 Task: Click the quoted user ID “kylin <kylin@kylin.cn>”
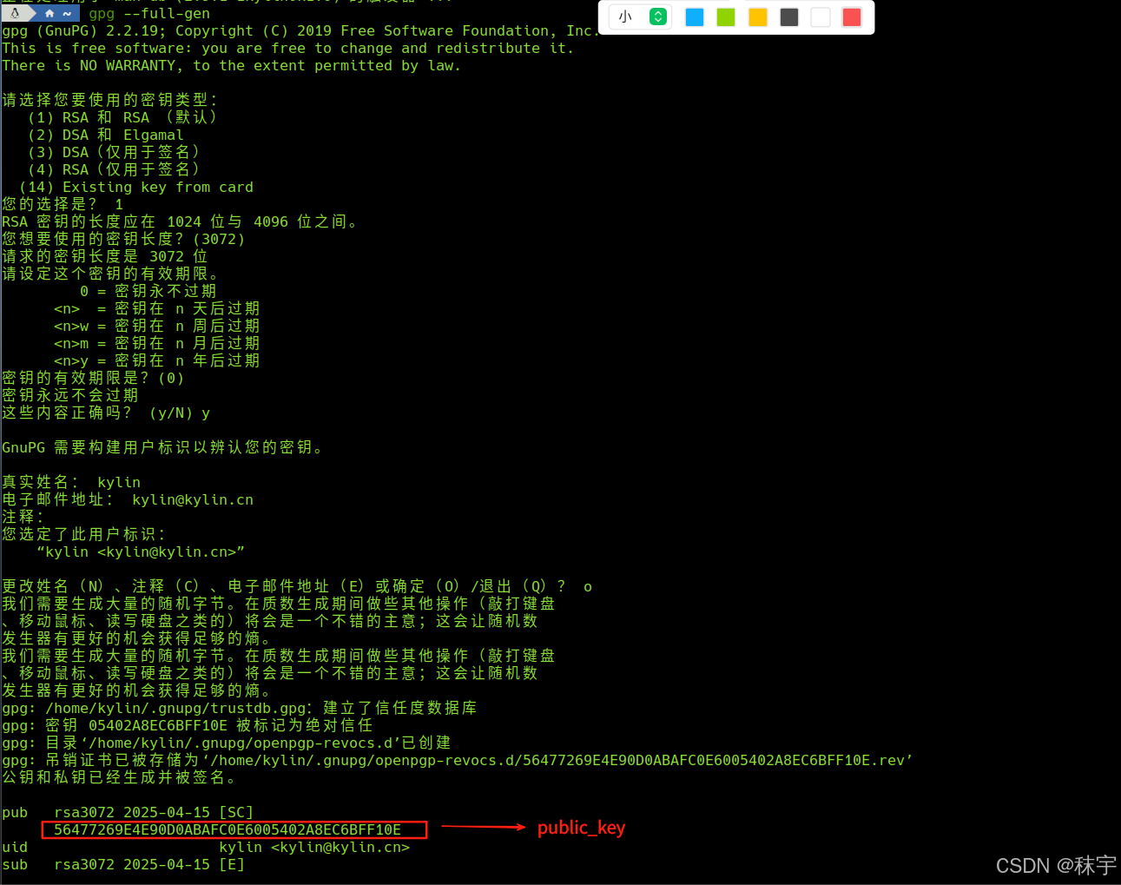point(141,551)
